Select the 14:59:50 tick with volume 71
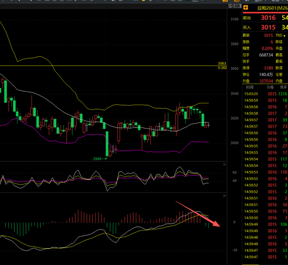The width and height of the screenshot is (288, 265). (265, 211)
